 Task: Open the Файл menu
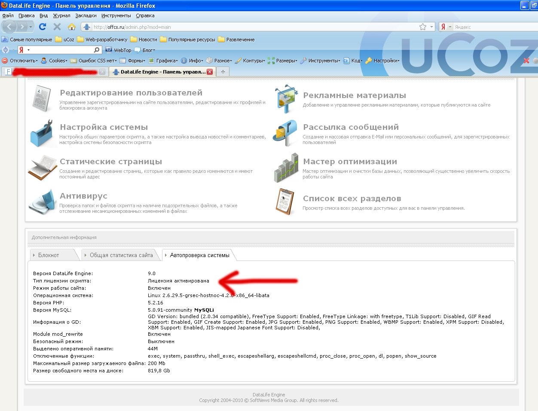(x=8, y=15)
